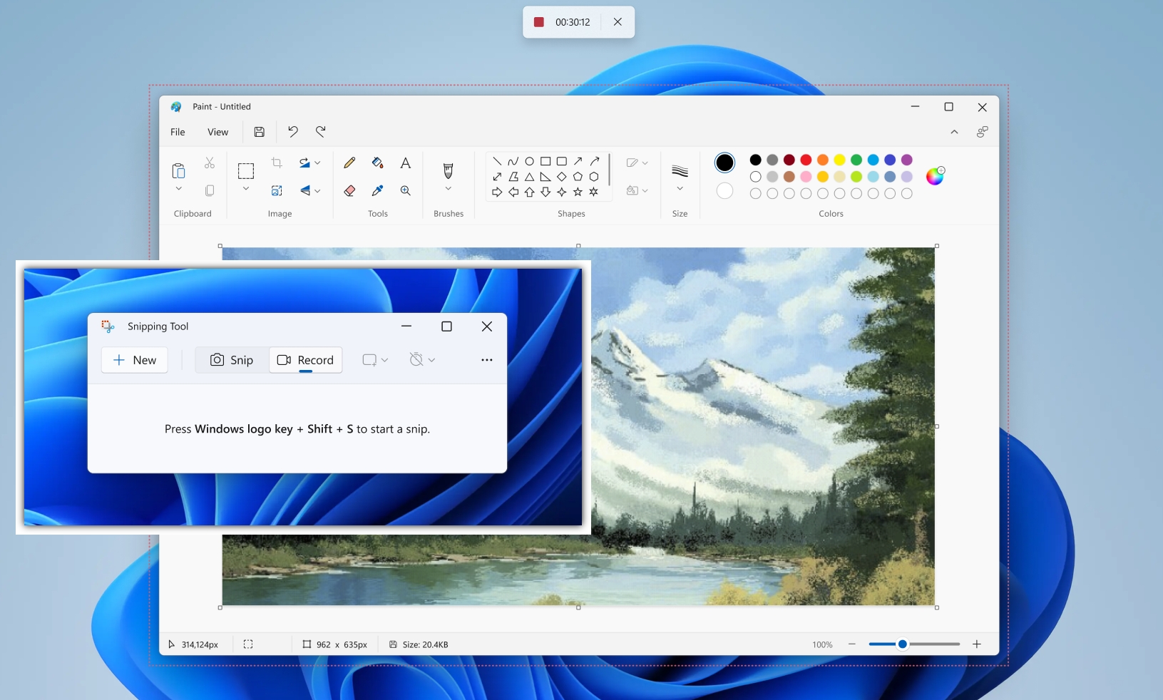Pick the yellow color swatch
This screenshot has height=700, width=1163.
[x=839, y=160]
